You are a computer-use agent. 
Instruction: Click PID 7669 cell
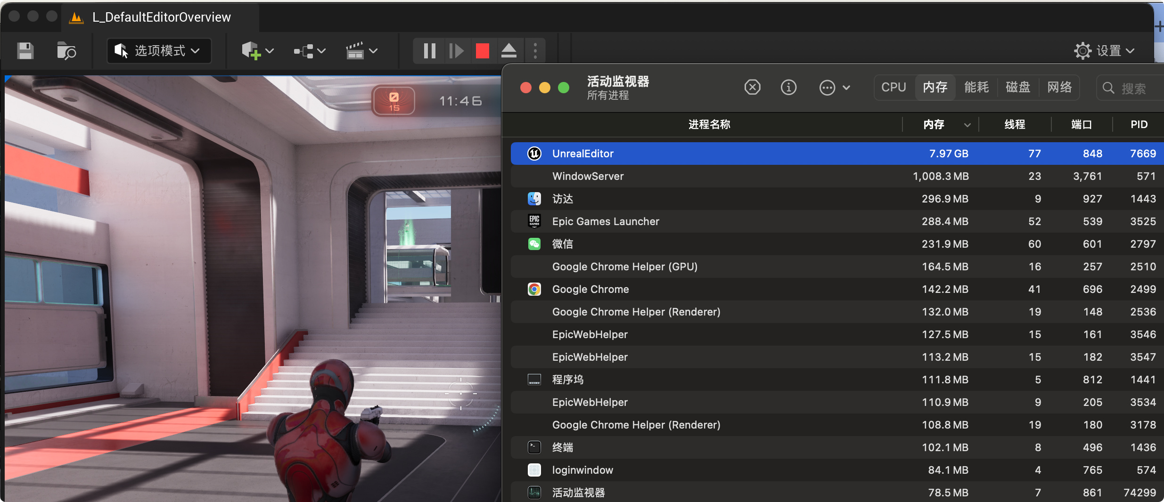click(1143, 154)
